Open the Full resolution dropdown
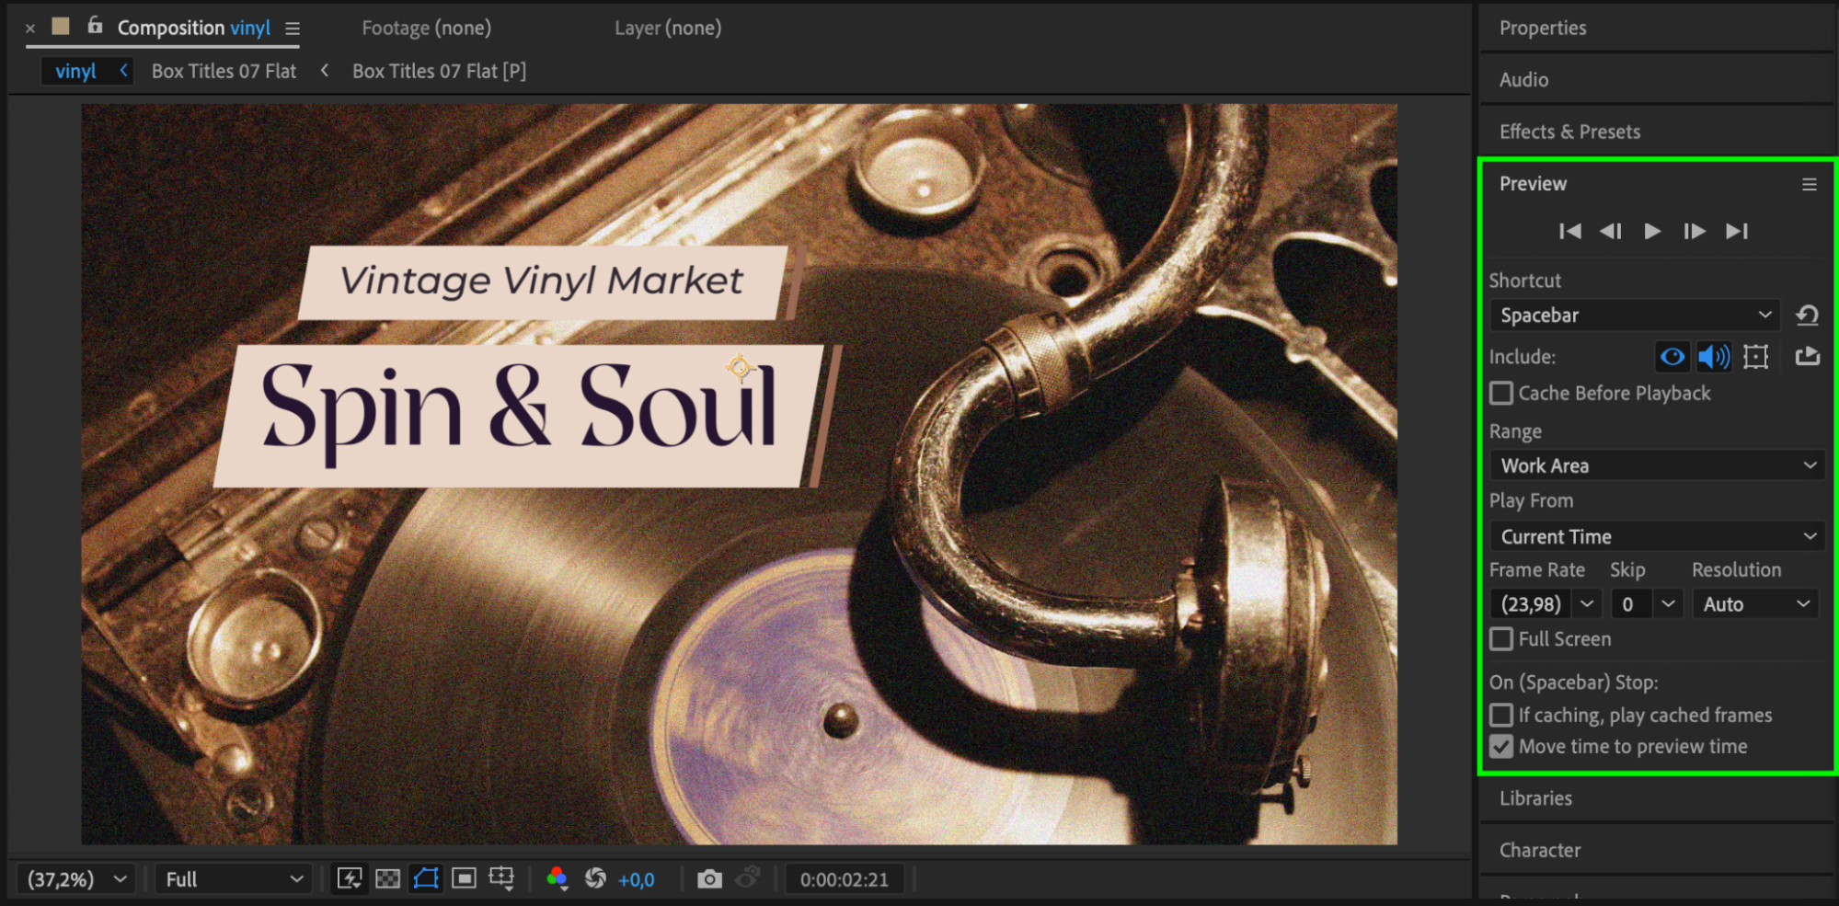 pos(234,879)
